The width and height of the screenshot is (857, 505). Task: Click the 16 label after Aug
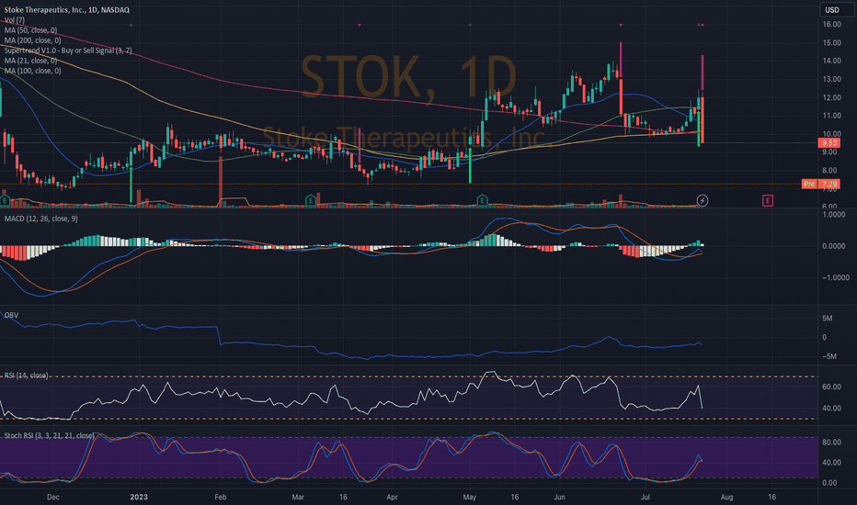pyautogui.click(x=771, y=498)
